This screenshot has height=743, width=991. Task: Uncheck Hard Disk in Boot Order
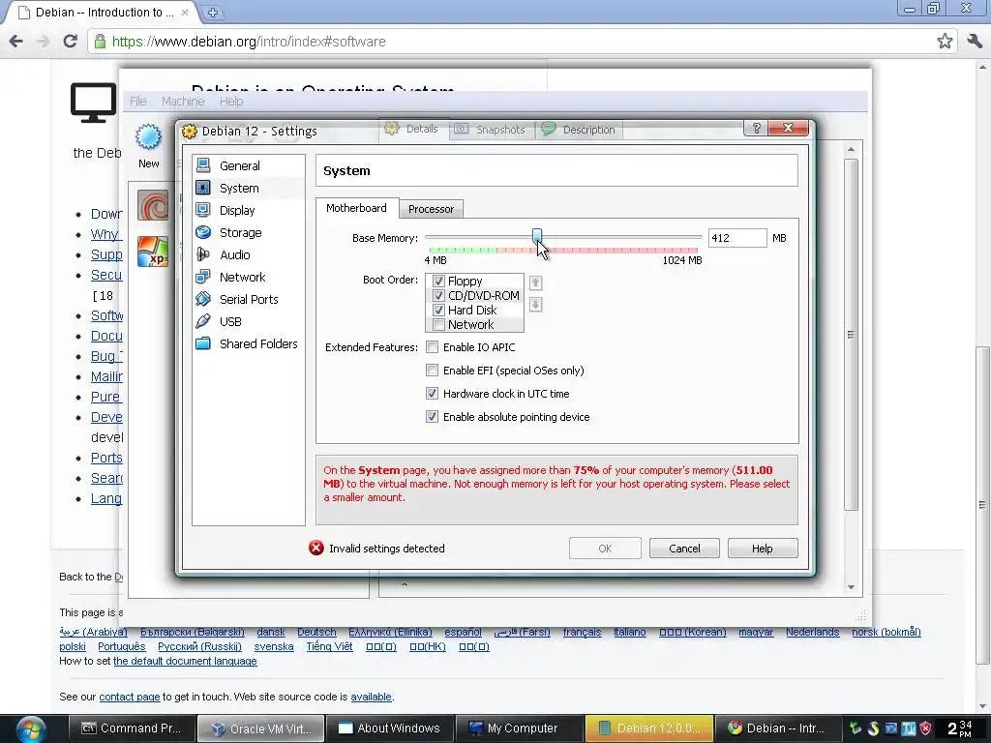[x=438, y=311]
